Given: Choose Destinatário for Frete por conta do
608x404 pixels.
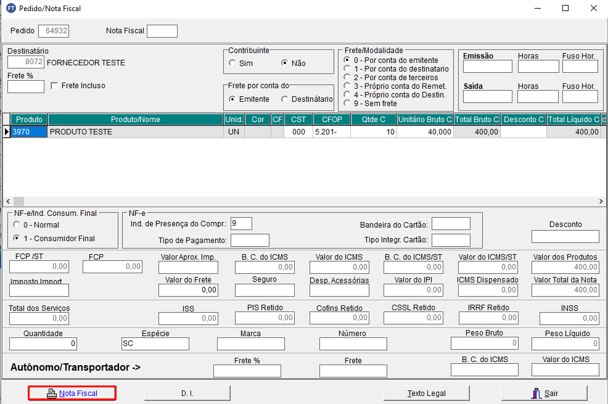Looking at the screenshot, I should point(285,99).
